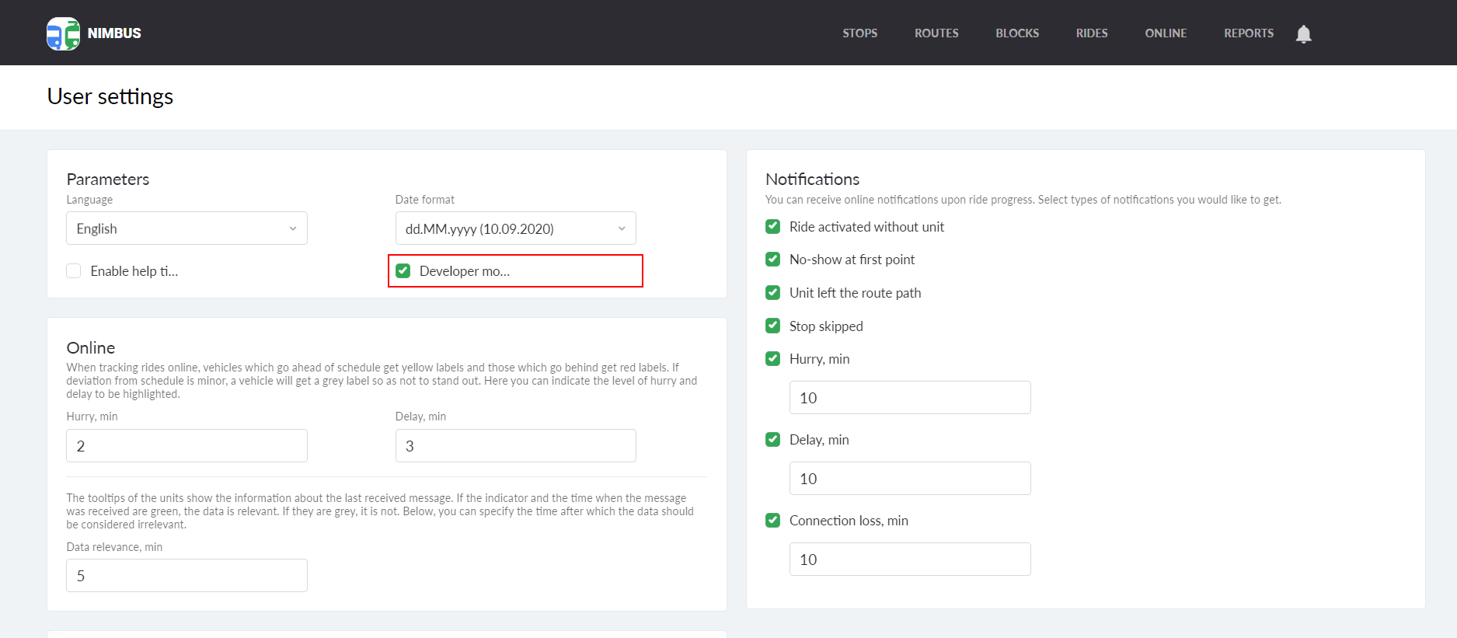Image resolution: width=1457 pixels, height=638 pixels.
Task: Uncheck Unit left the route path
Action: tap(772, 293)
